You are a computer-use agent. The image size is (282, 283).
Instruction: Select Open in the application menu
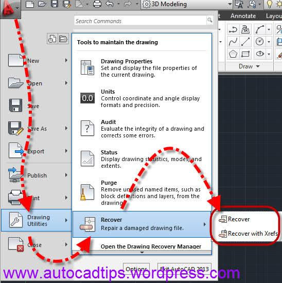coord(36,83)
